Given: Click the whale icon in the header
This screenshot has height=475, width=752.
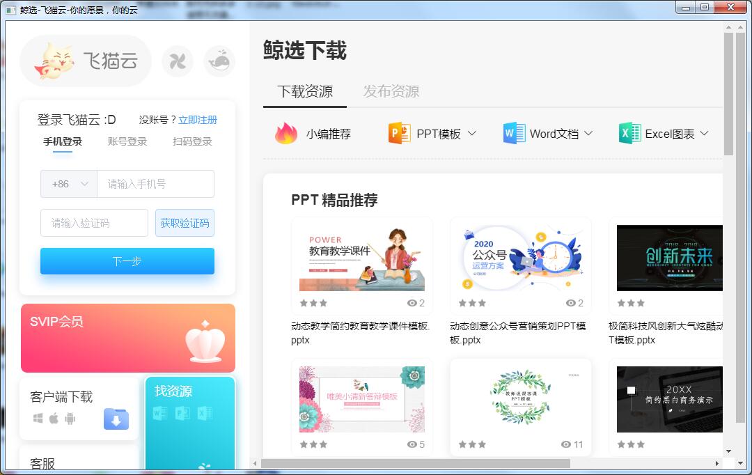Looking at the screenshot, I should tap(219, 61).
